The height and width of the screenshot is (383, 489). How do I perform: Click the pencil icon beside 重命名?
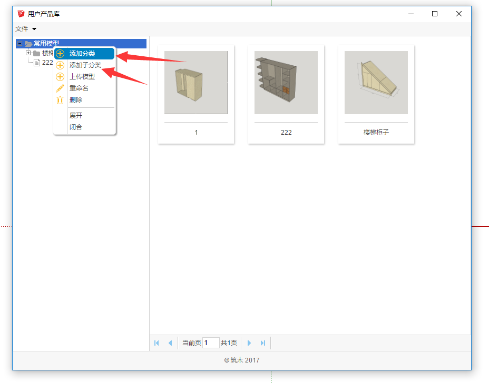tap(60, 88)
